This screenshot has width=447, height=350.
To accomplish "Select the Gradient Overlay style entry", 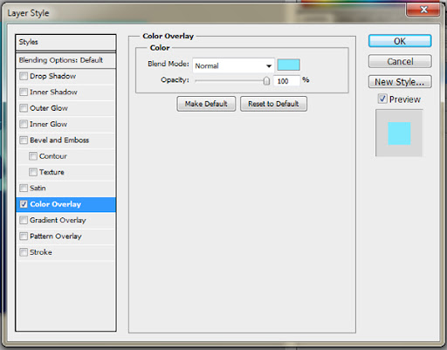I will click(x=66, y=220).
